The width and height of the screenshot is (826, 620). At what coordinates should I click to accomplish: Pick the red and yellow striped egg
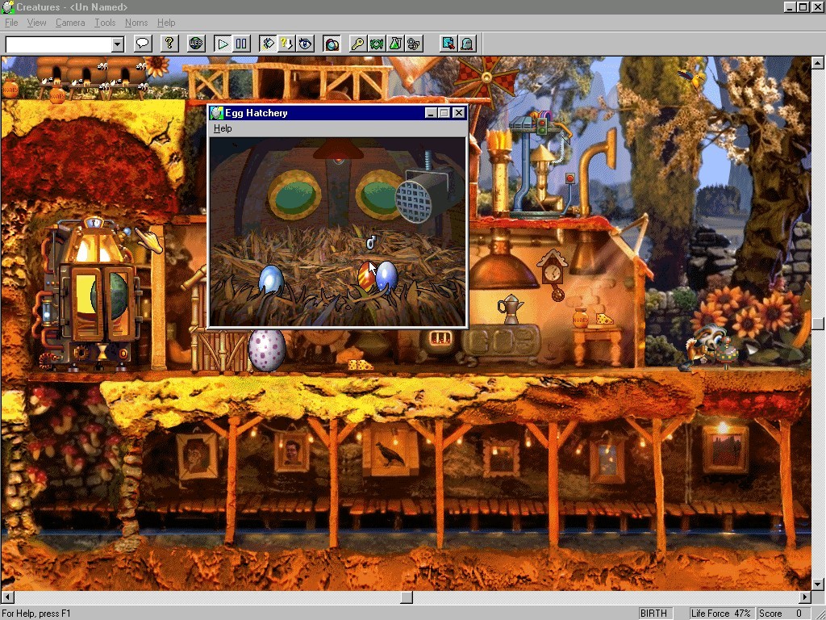(367, 276)
